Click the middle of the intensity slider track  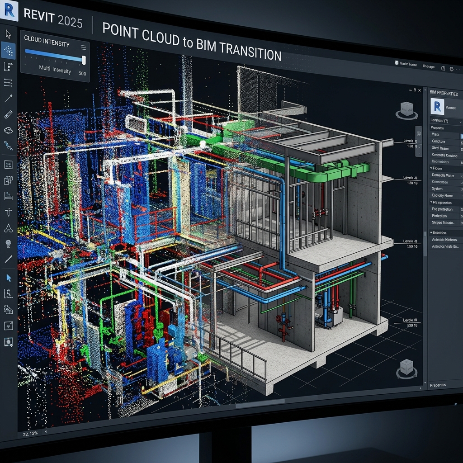[x=54, y=55]
